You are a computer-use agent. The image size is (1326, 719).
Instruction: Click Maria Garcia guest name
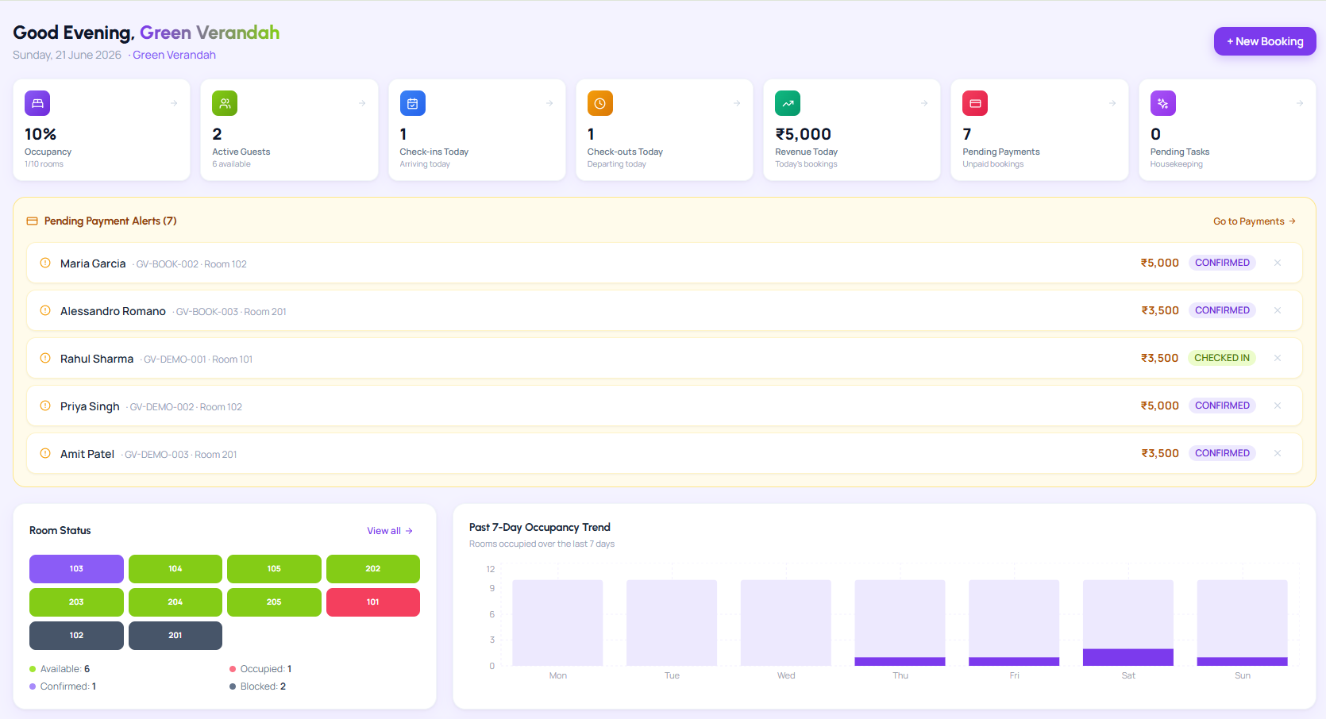93,263
